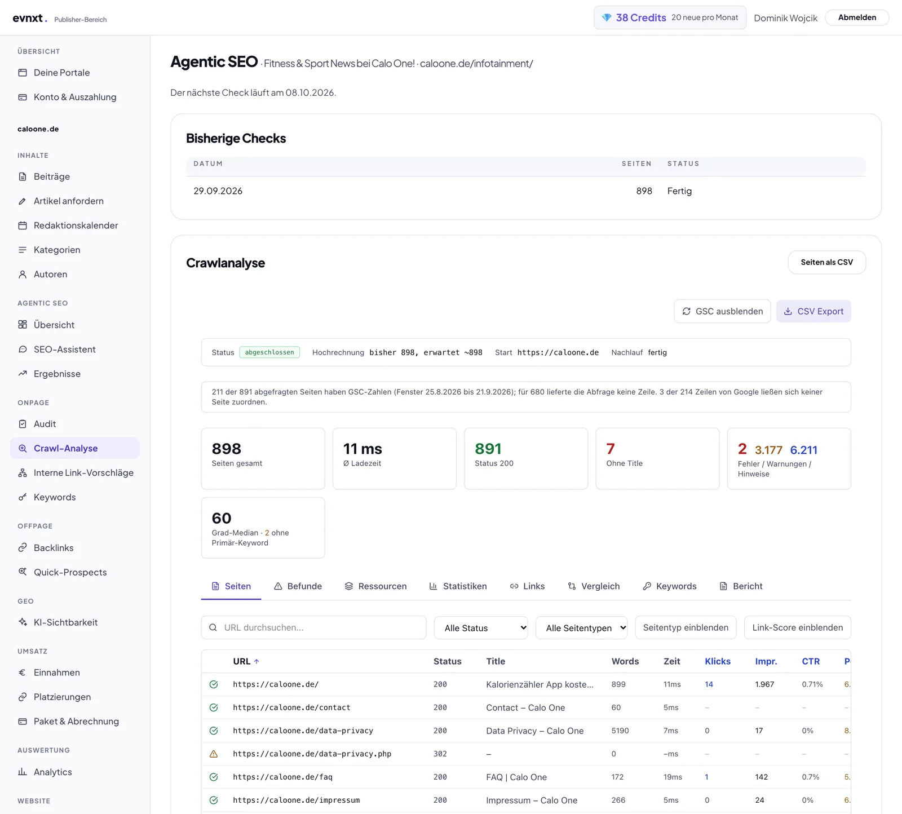Open the Backlinks chain icon
The width and height of the screenshot is (902, 814).
(23, 548)
